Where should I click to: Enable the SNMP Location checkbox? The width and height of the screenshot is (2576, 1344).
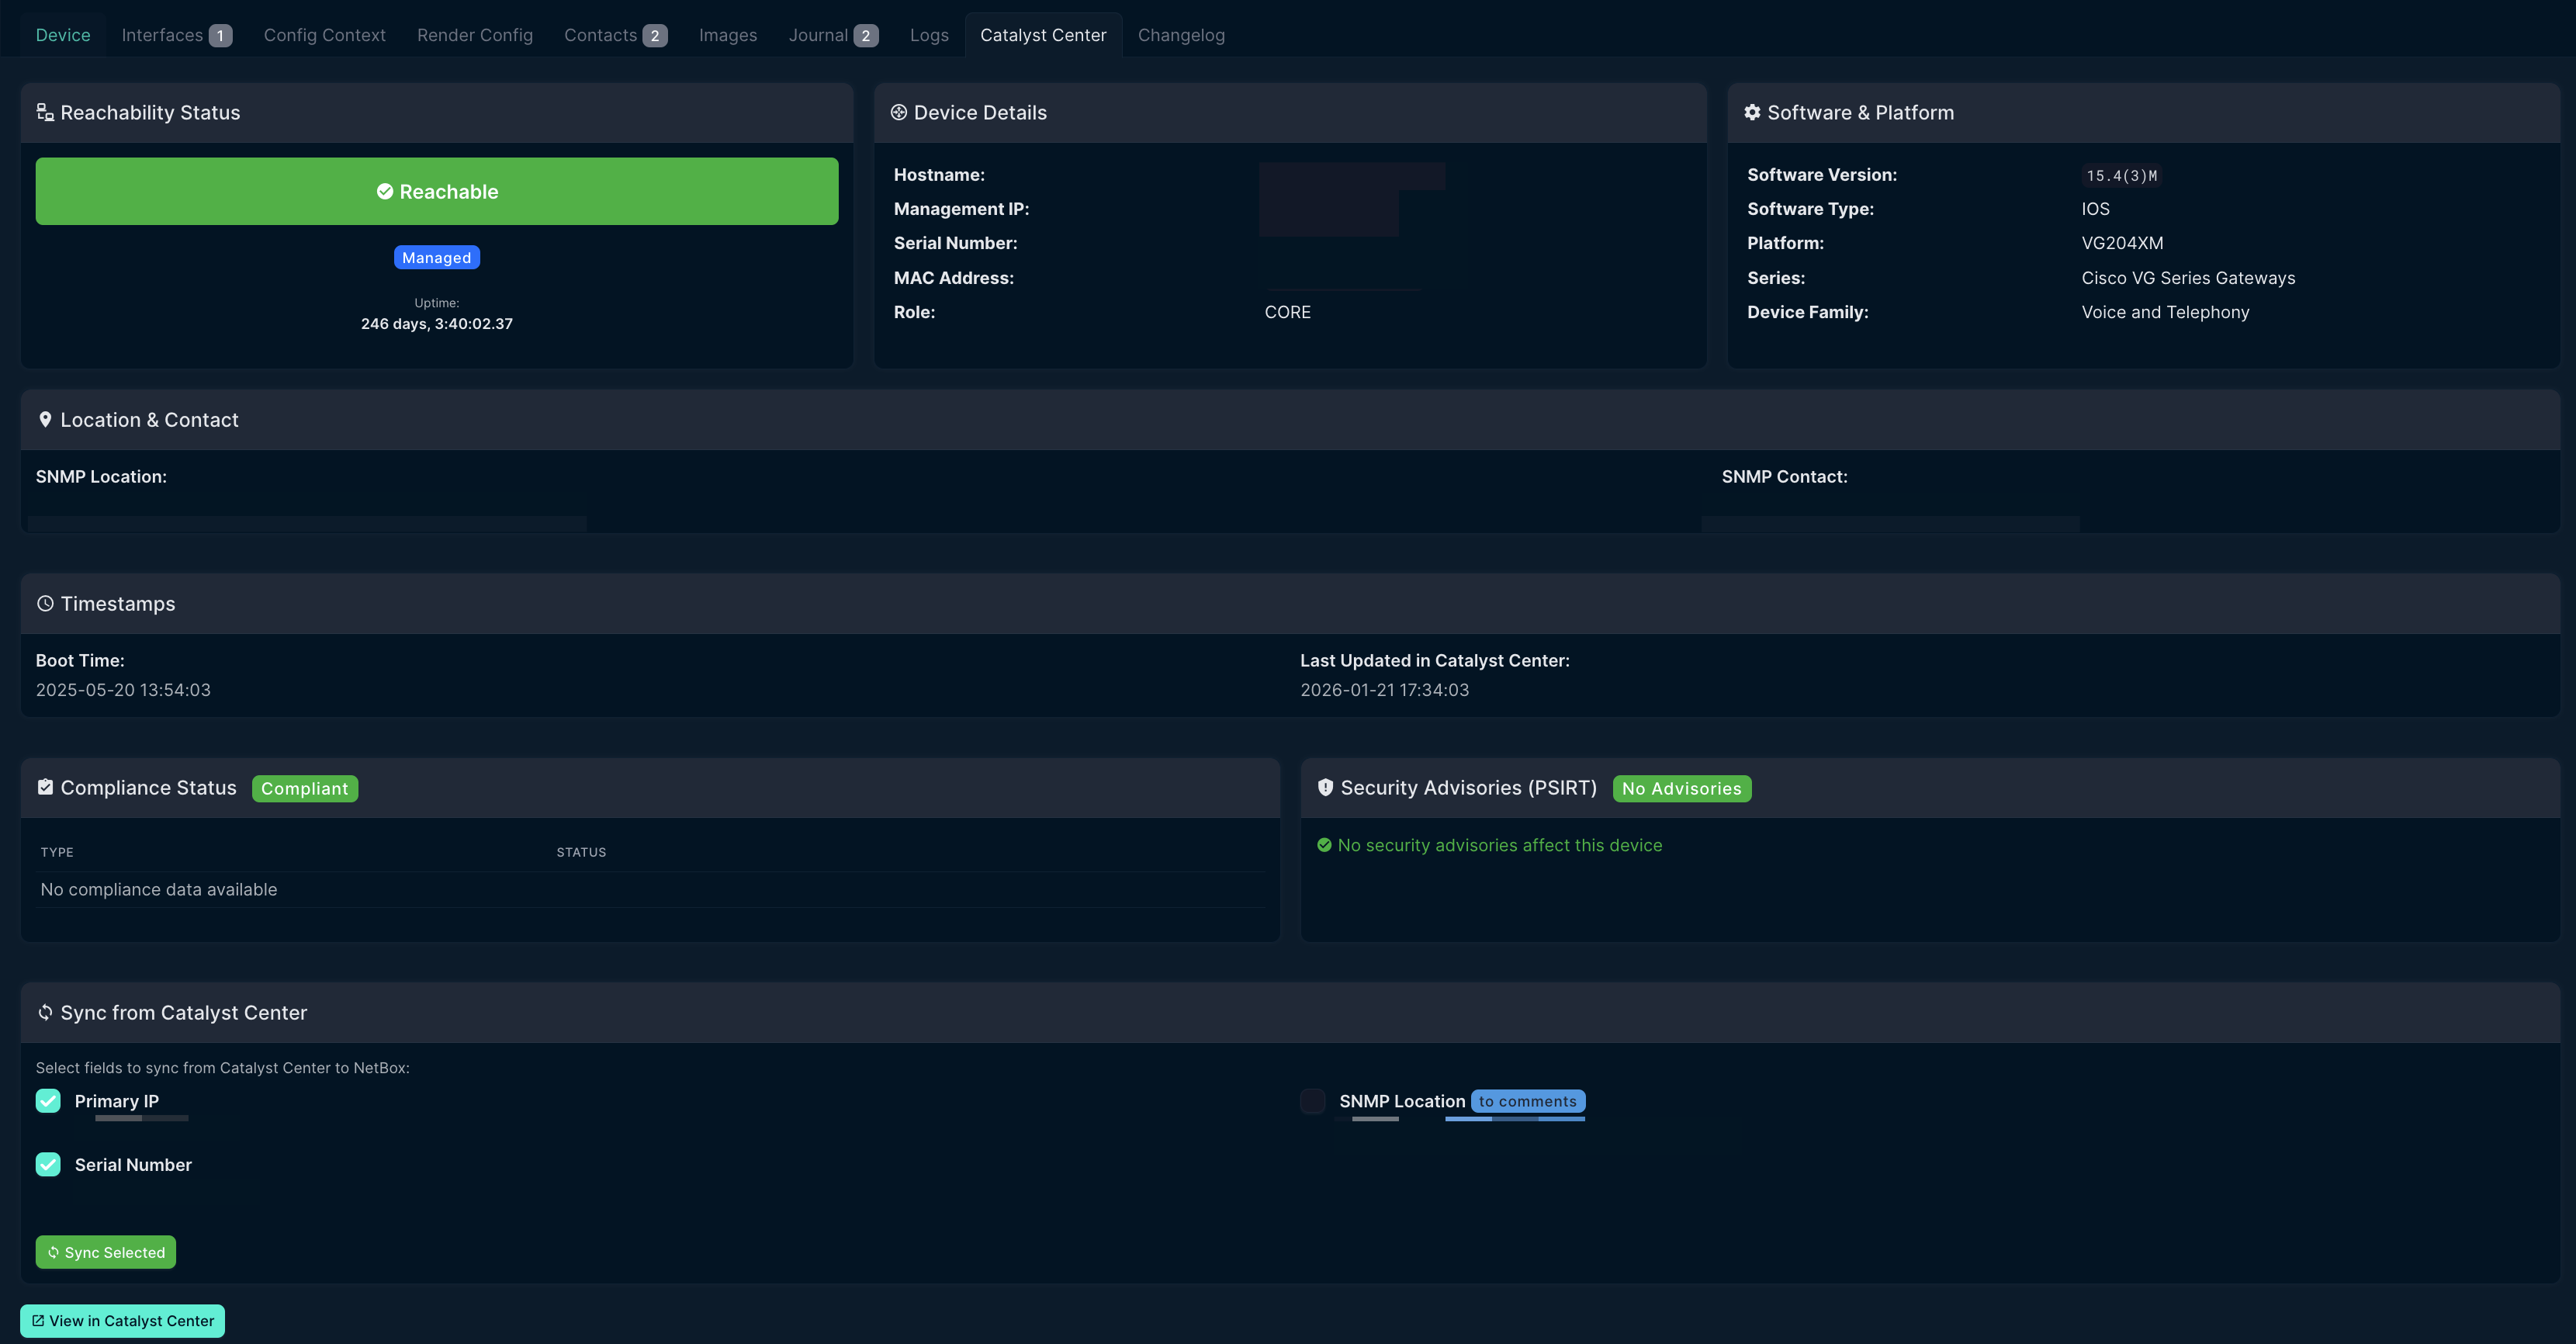pyautogui.click(x=1312, y=1101)
